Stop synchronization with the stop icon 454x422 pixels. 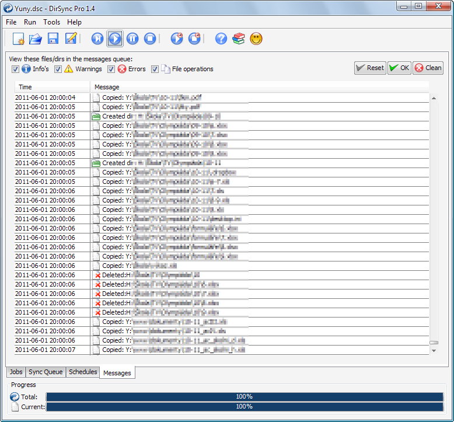pos(150,39)
